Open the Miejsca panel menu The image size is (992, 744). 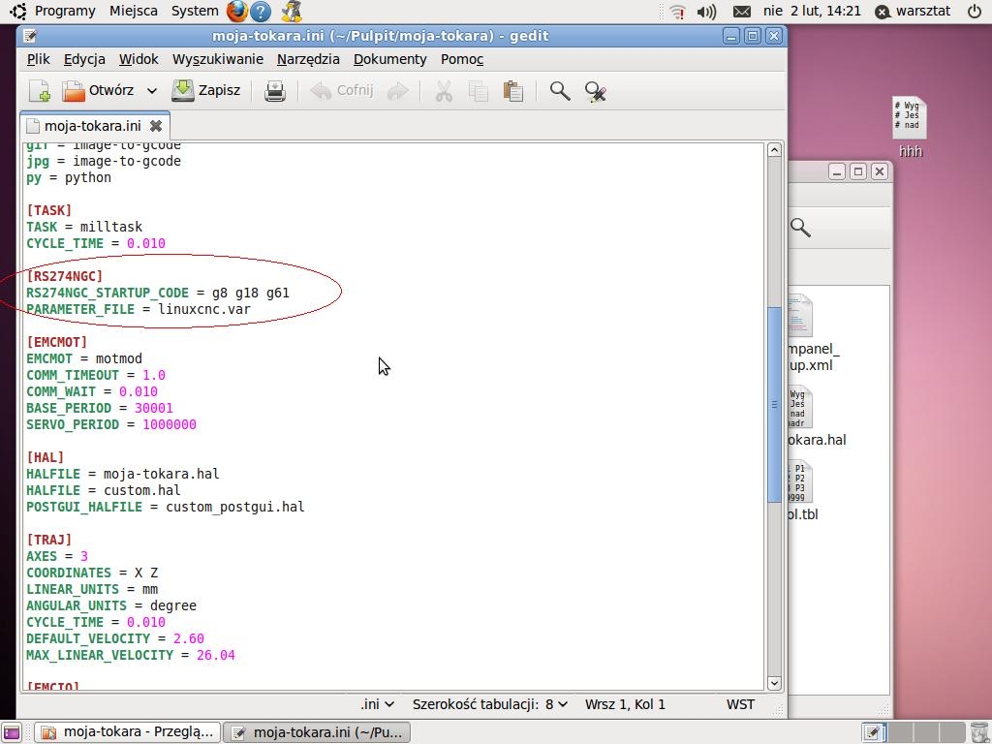coord(133,11)
